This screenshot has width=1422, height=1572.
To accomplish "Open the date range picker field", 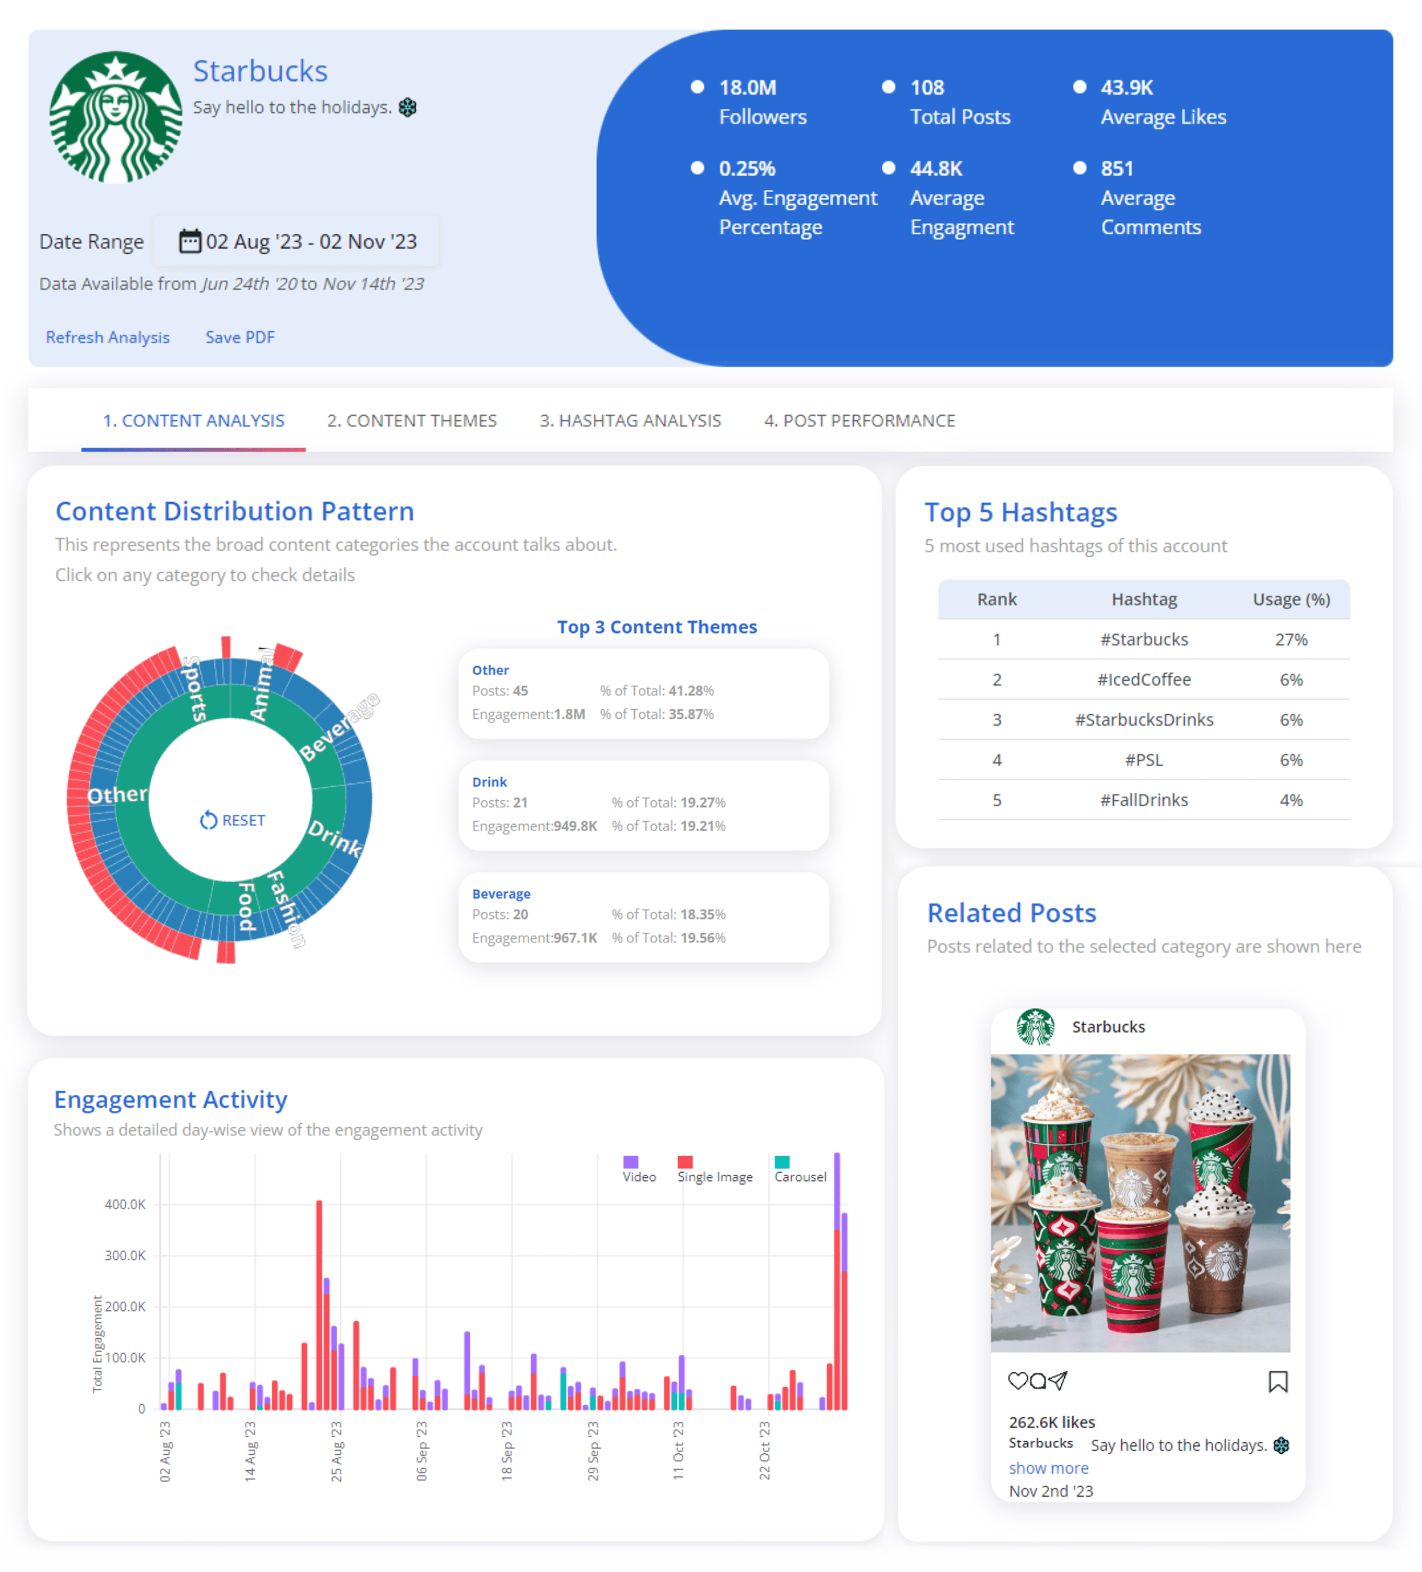I will tap(296, 241).
